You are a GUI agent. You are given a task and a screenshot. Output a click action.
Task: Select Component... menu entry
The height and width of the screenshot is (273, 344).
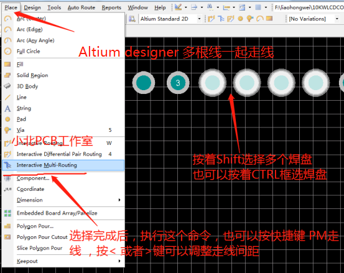click(63, 178)
